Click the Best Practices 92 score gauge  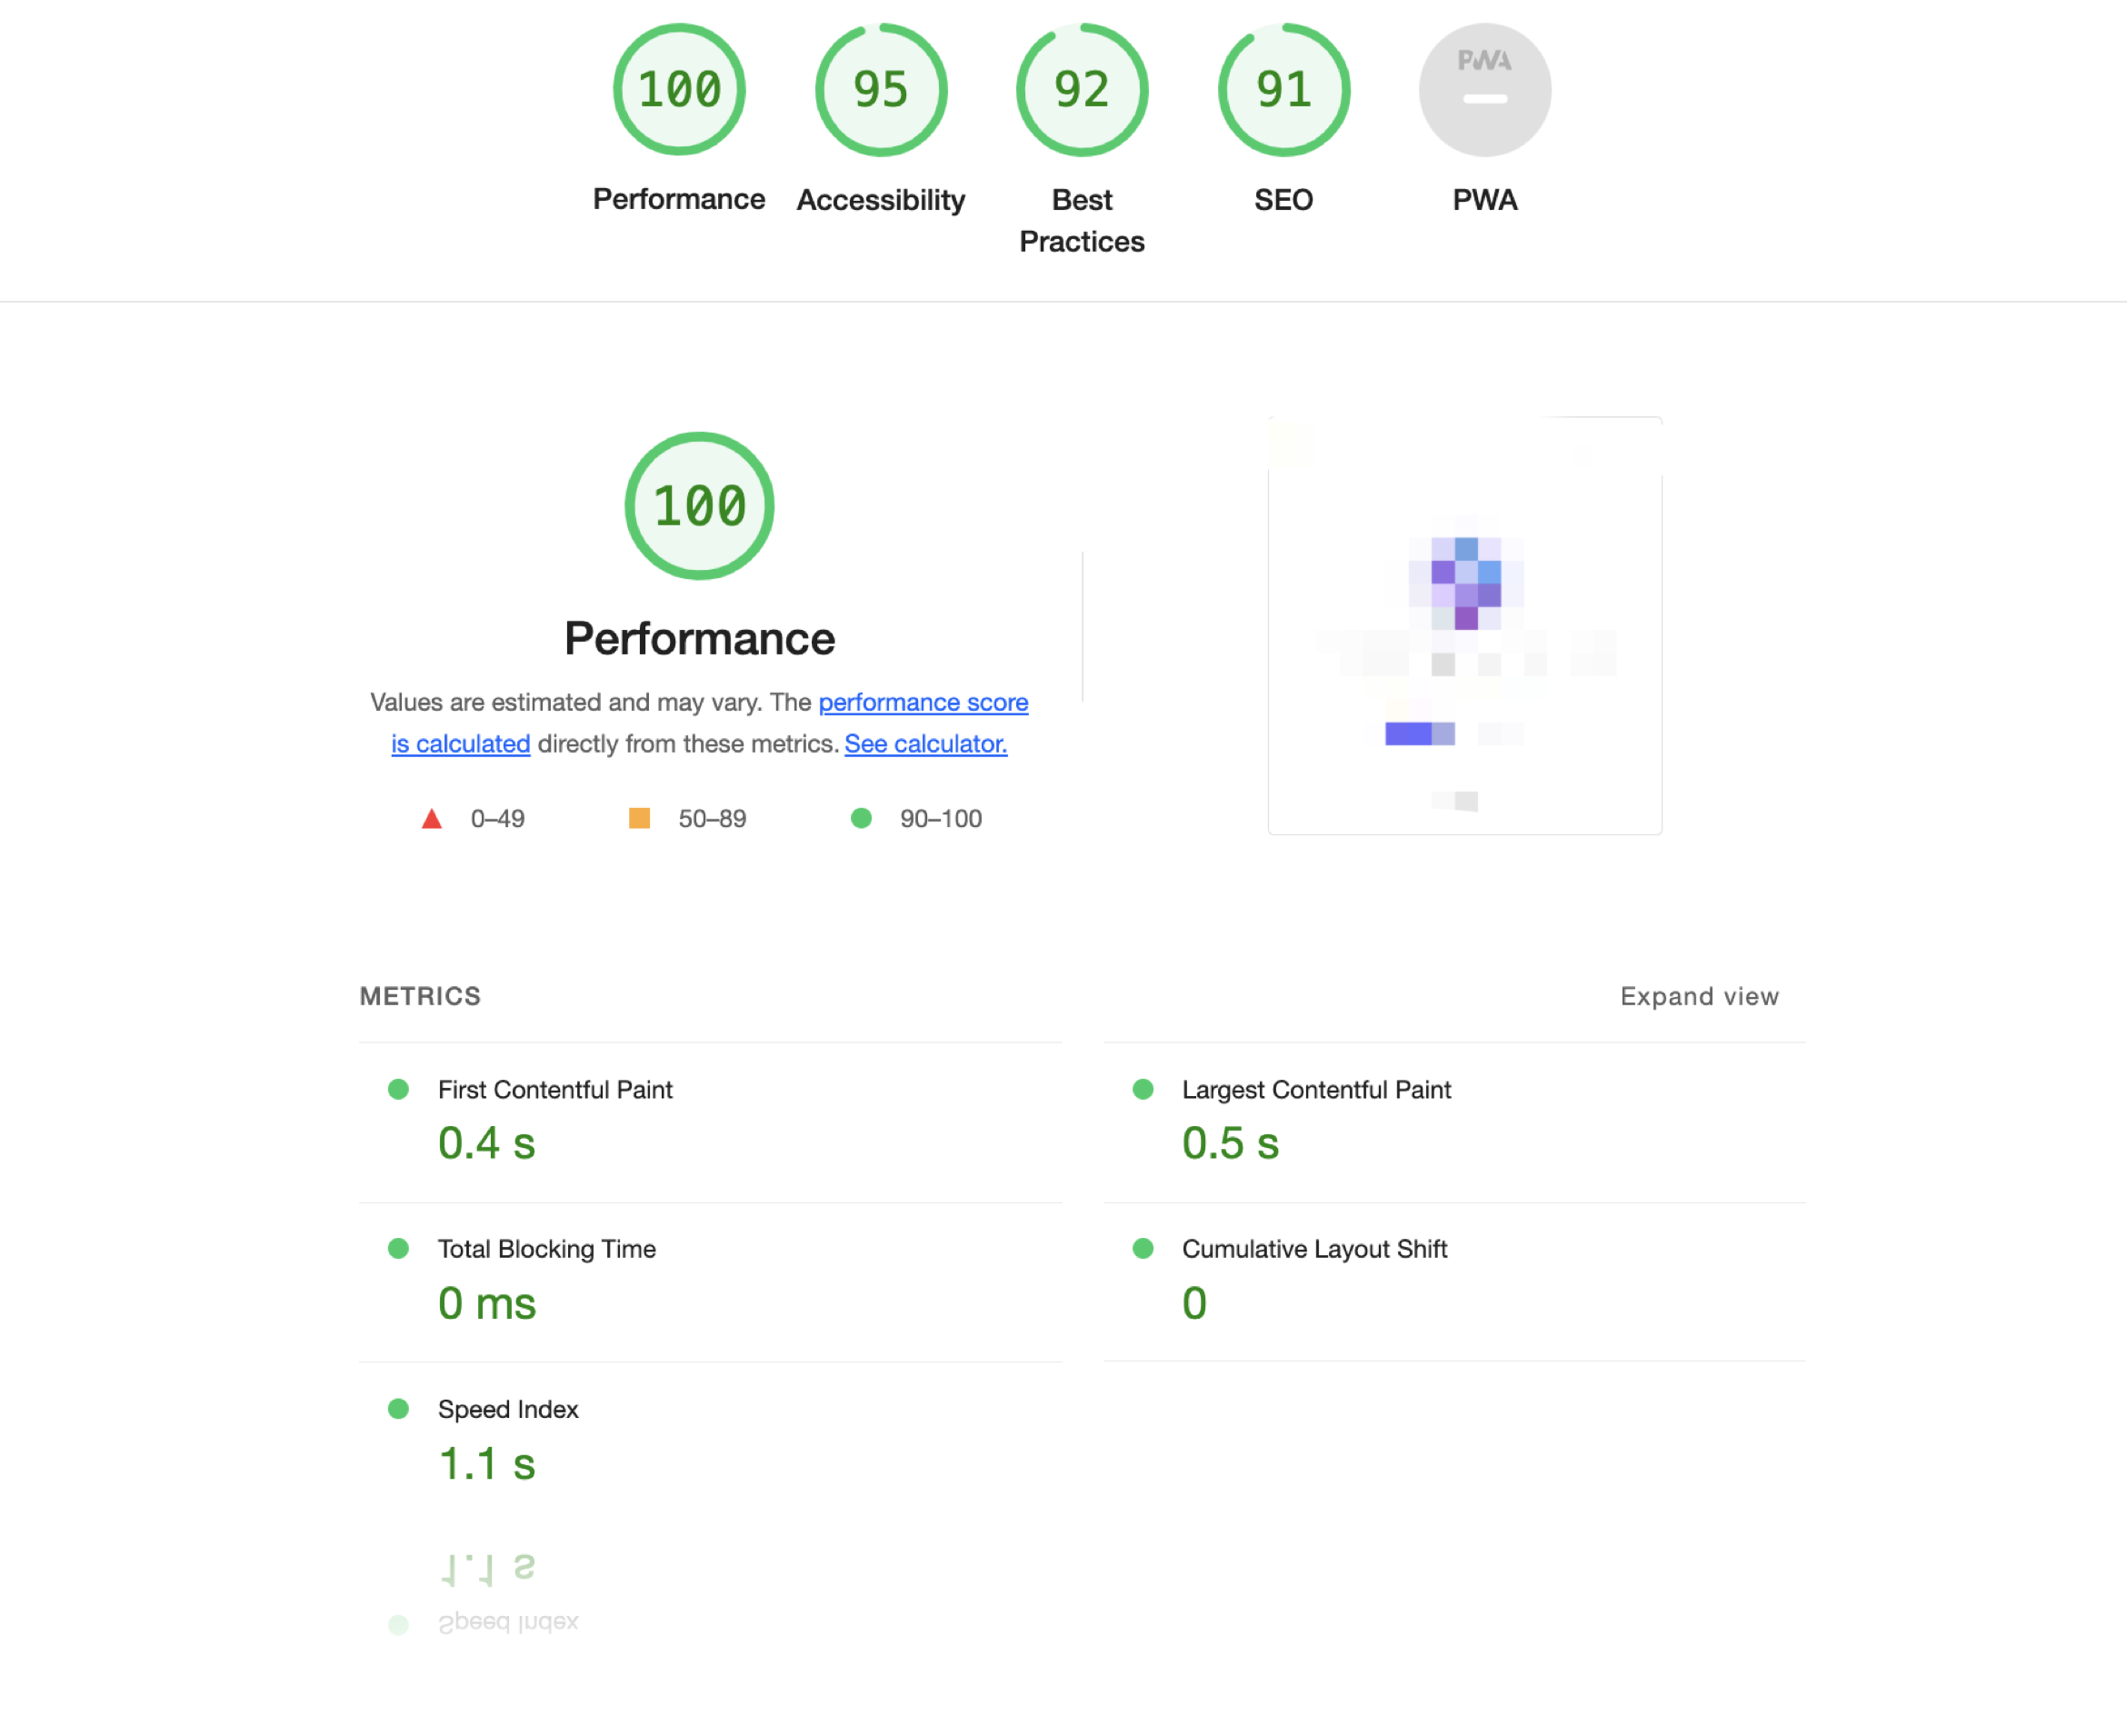(x=1082, y=90)
